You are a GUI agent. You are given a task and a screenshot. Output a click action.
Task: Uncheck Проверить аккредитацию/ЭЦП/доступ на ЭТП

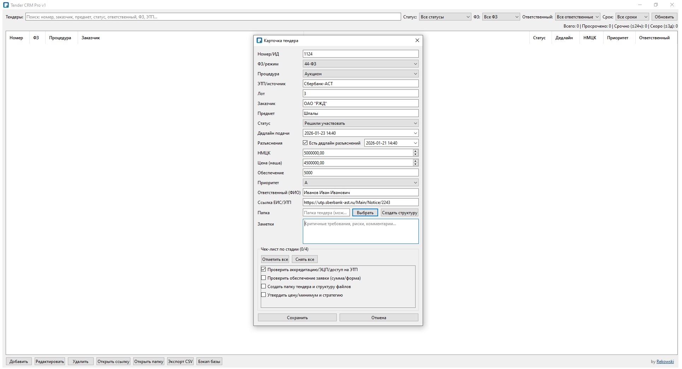(264, 270)
